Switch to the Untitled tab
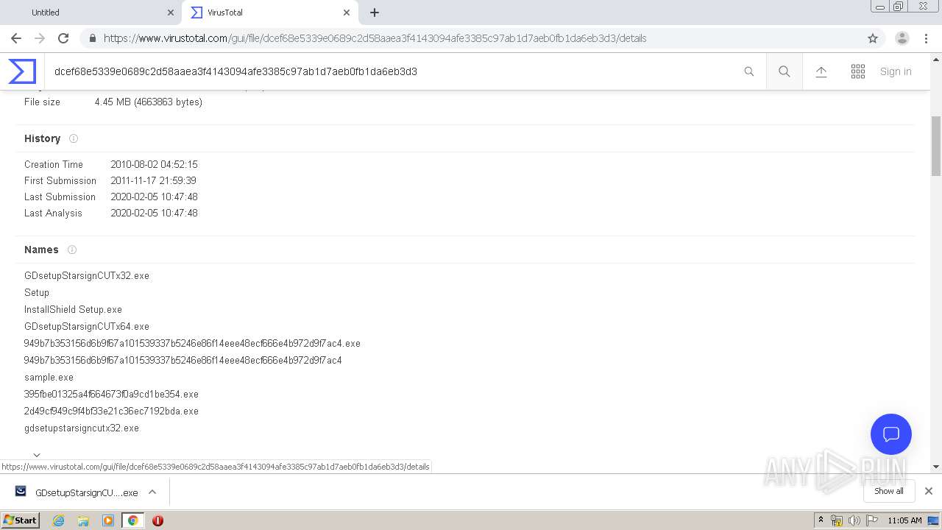Screen dimensions: 942x530 point(90,13)
